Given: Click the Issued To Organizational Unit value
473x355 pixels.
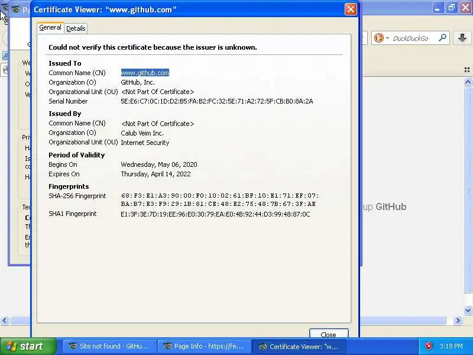Looking at the screenshot, I should 157,92.
